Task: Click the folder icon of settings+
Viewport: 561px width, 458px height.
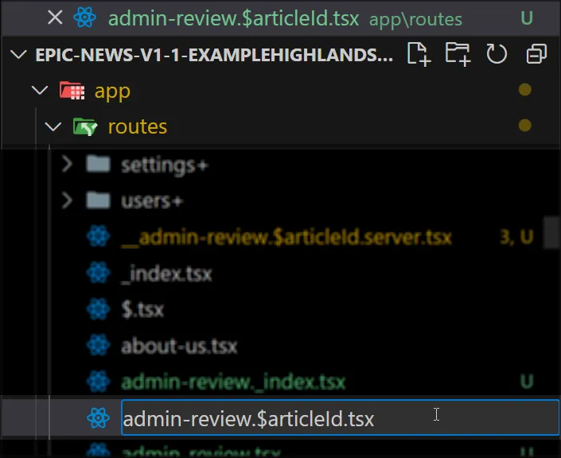Action: point(99,165)
